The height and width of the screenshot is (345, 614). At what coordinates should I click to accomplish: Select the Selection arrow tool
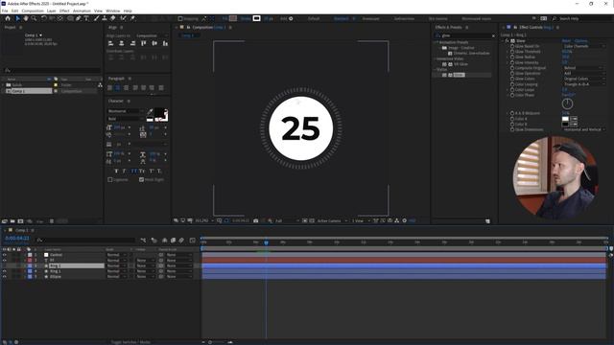click(17, 18)
